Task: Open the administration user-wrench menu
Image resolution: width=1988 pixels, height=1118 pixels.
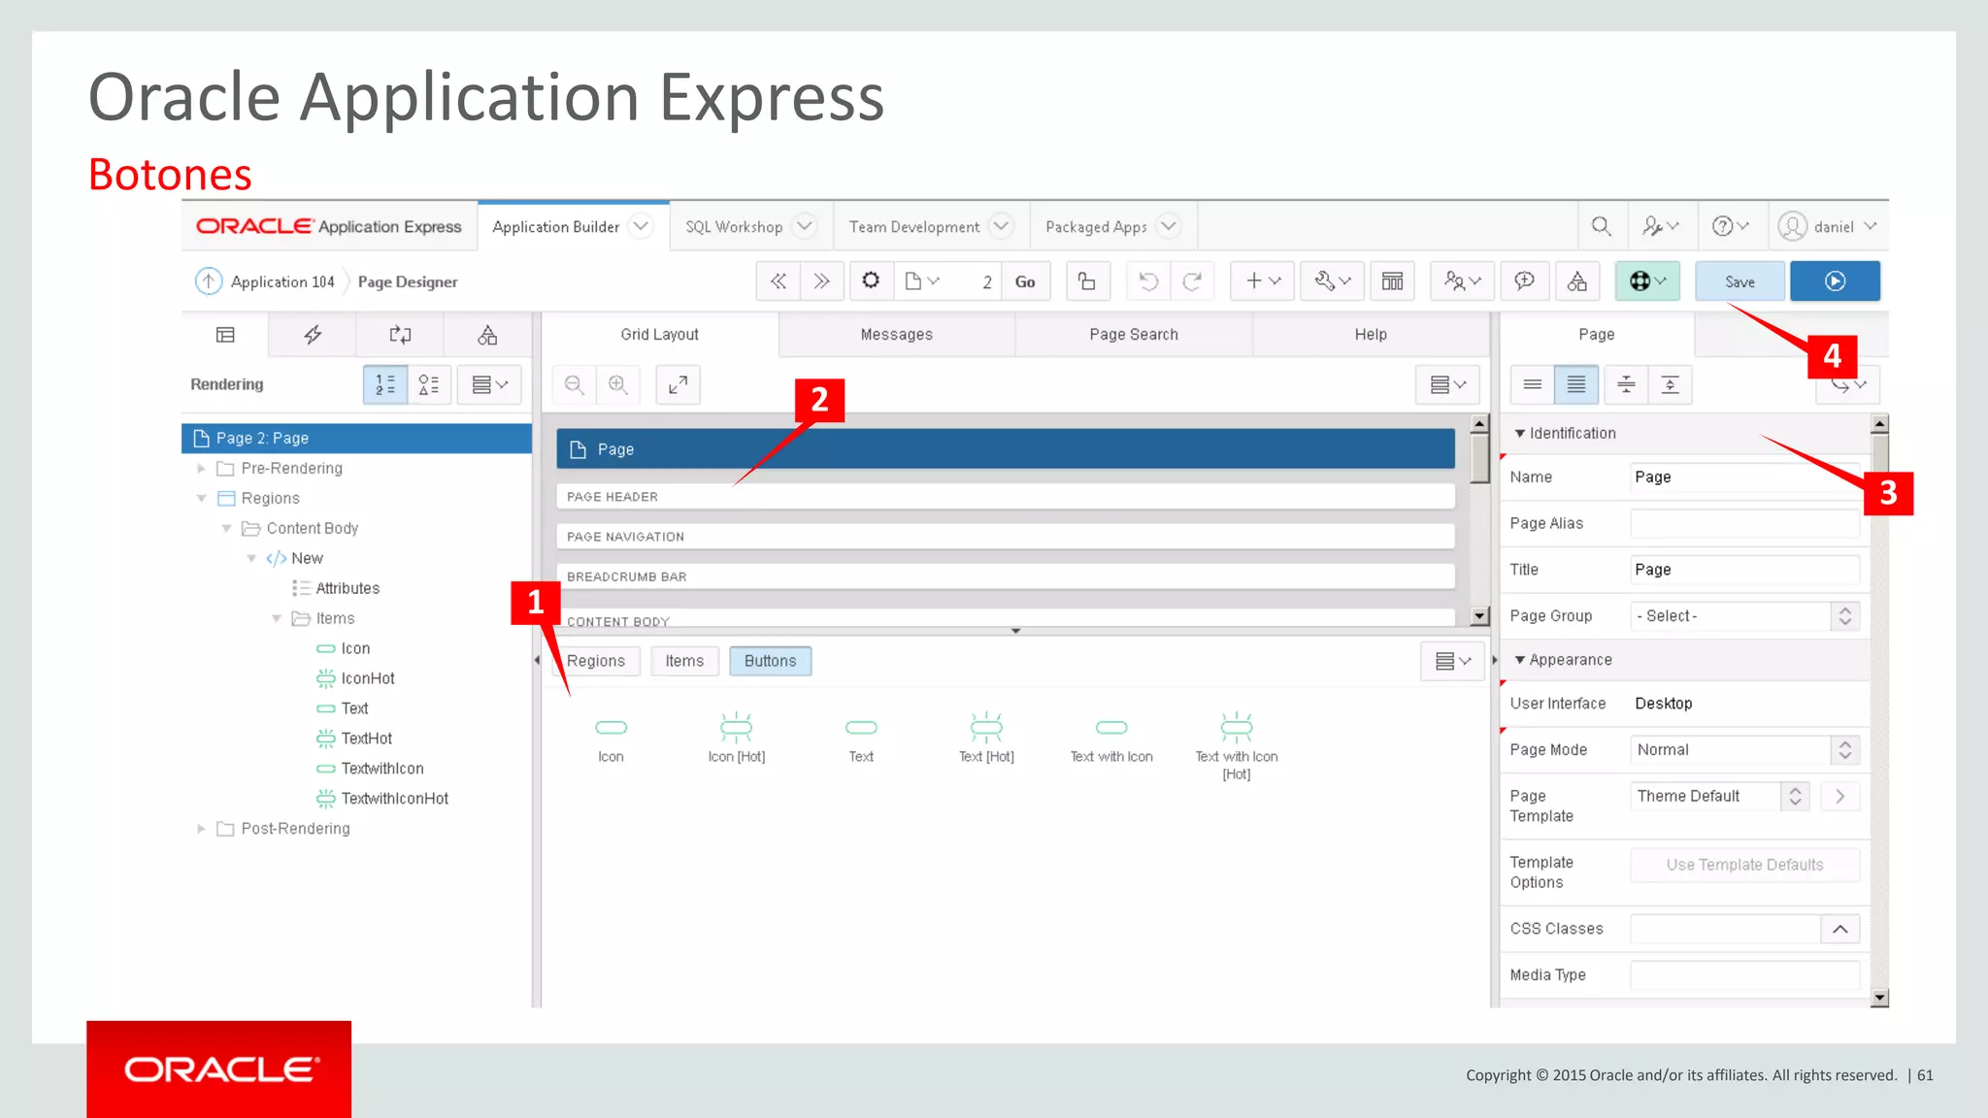Action: pyautogui.click(x=1659, y=226)
